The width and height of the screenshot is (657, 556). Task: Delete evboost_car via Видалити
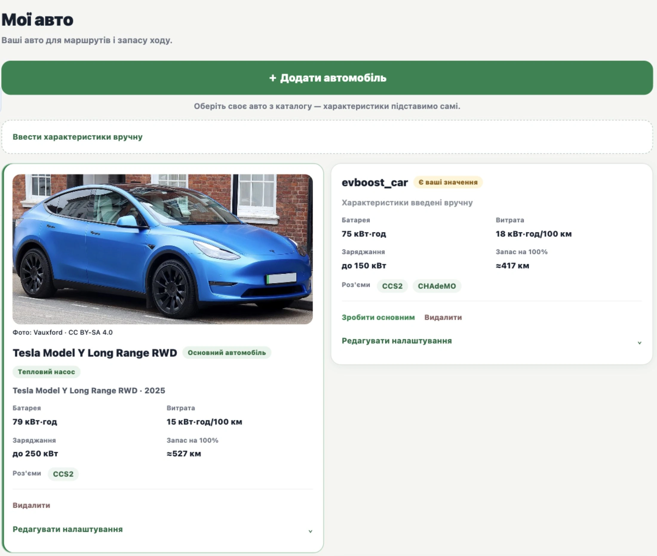click(443, 318)
